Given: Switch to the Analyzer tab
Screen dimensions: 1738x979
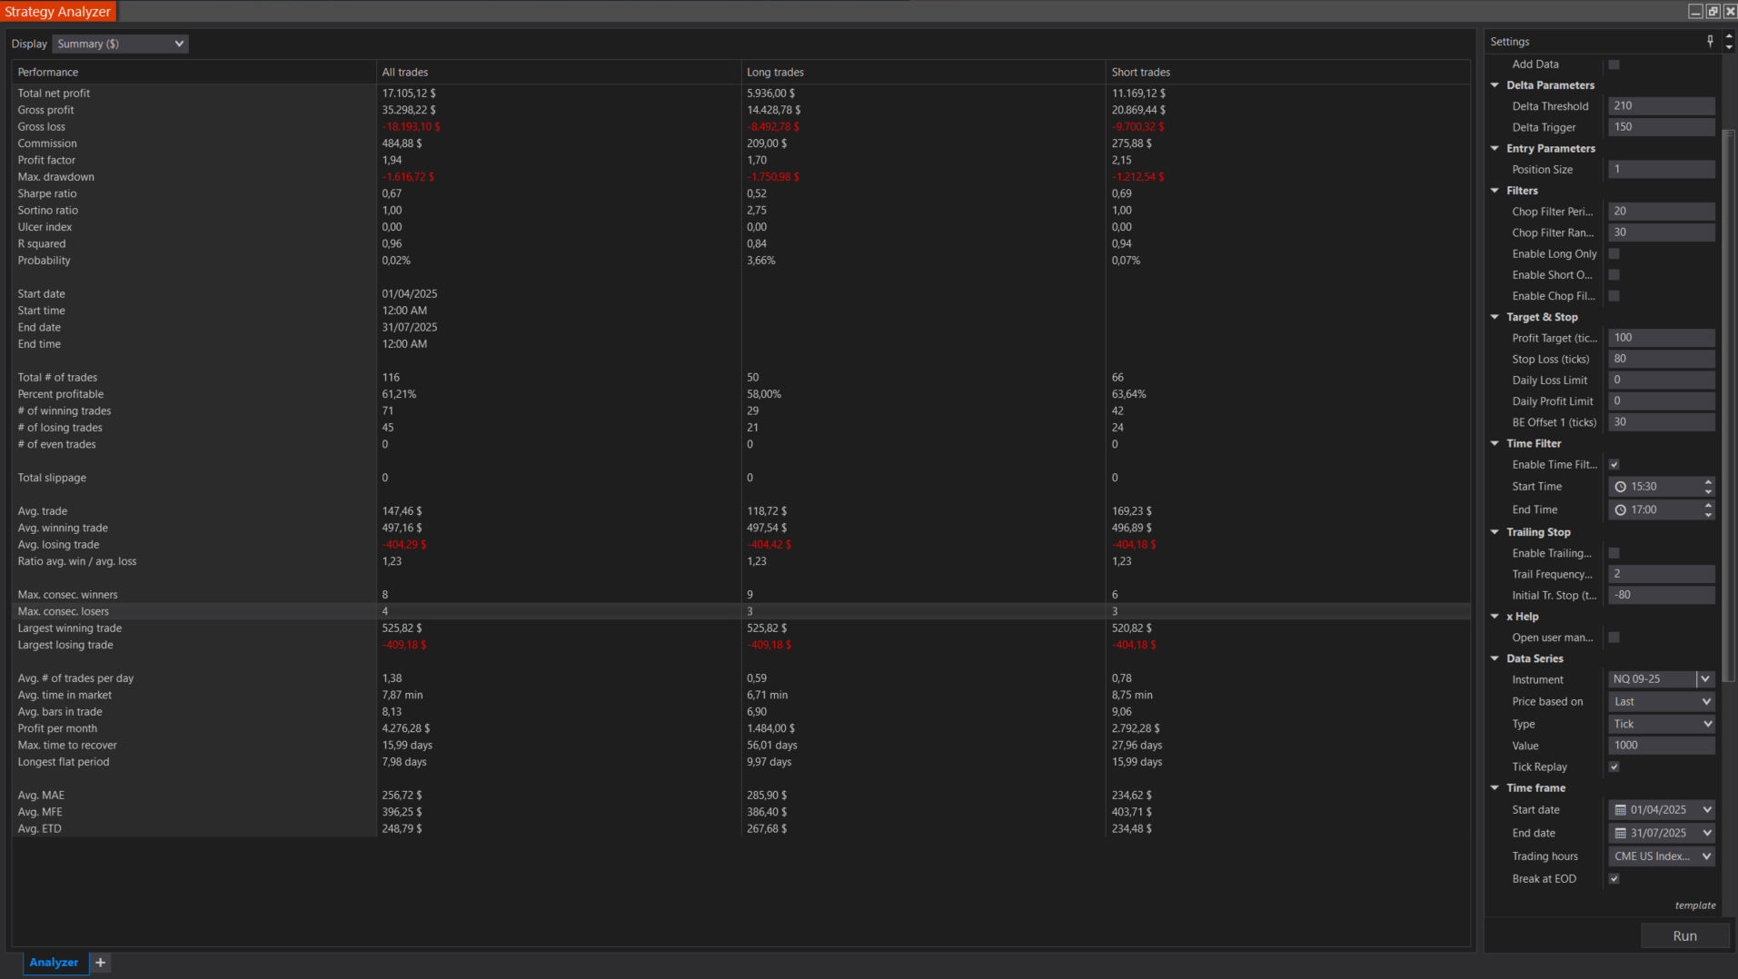Looking at the screenshot, I should [x=54, y=962].
